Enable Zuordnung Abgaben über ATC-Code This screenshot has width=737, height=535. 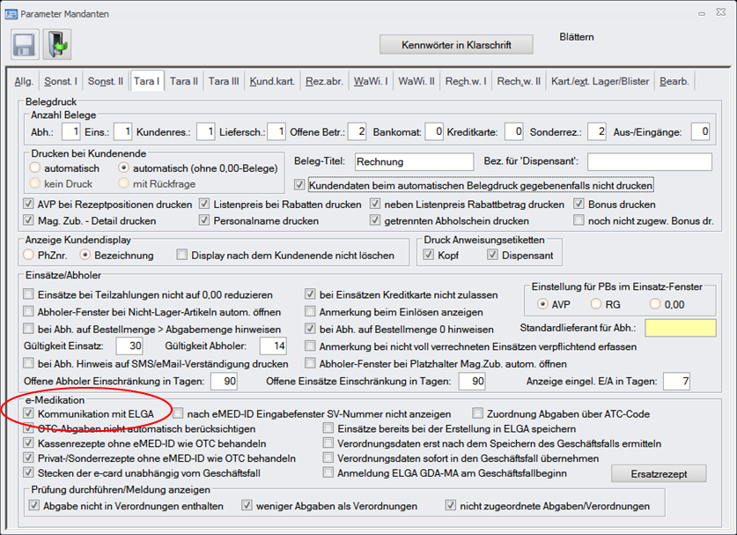click(478, 413)
